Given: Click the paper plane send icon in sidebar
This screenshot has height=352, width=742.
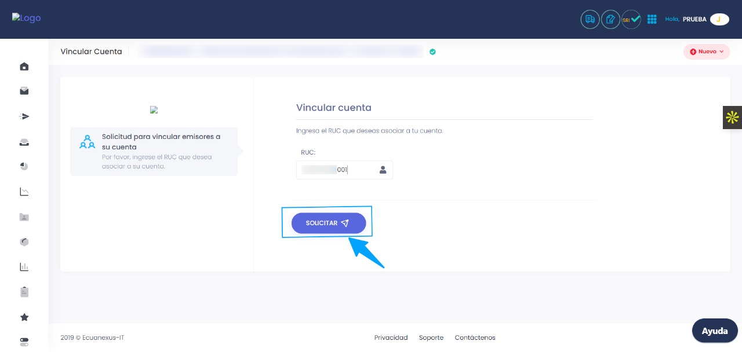Looking at the screenshot, I should [x=24, y=116].
